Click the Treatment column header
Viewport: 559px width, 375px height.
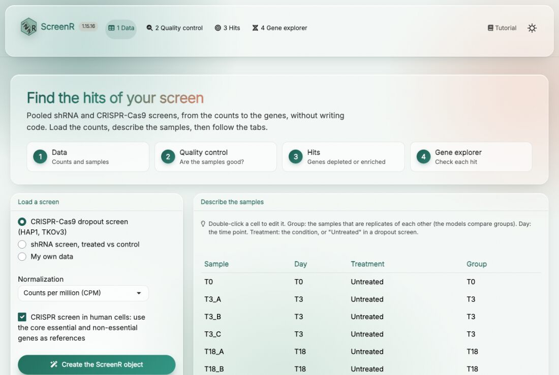[367, 264]
